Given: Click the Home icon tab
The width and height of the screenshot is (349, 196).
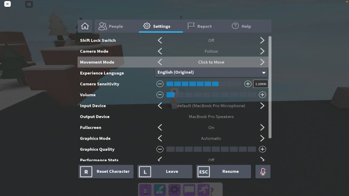Looking at the screenshot, I should (85, 26).
